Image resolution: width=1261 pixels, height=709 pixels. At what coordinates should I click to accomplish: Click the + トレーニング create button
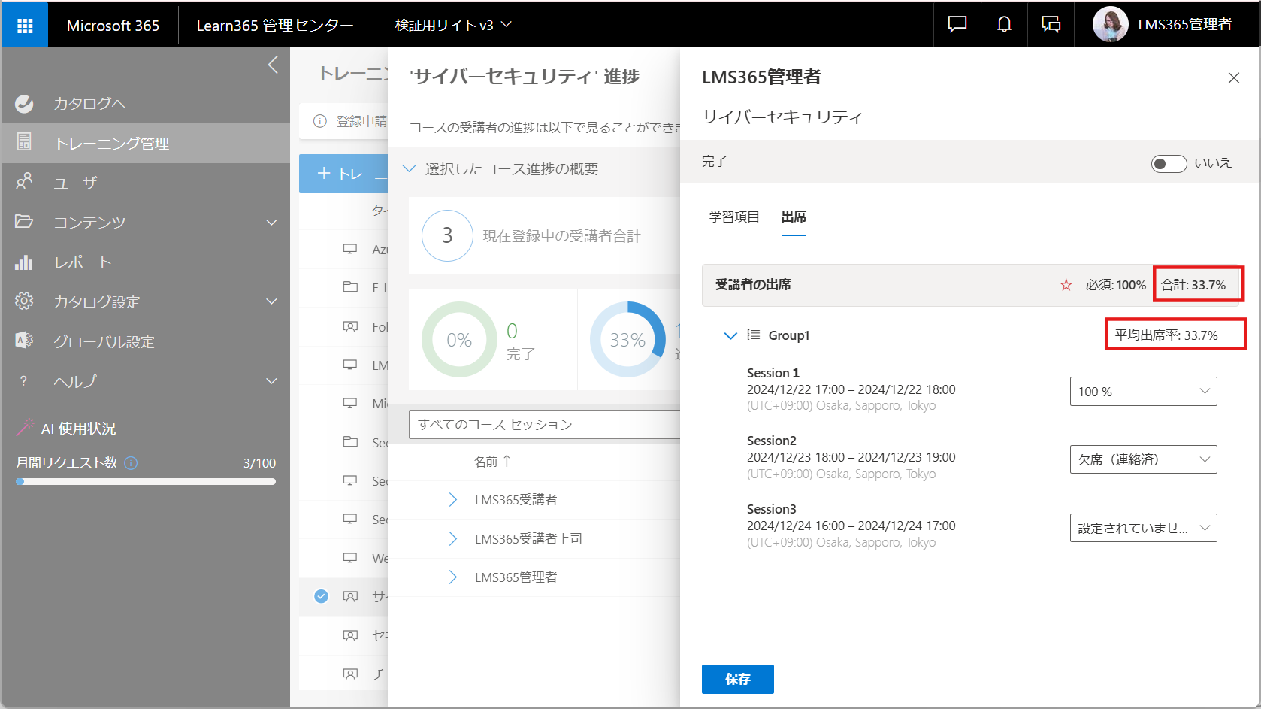click(x=343, y=174)
